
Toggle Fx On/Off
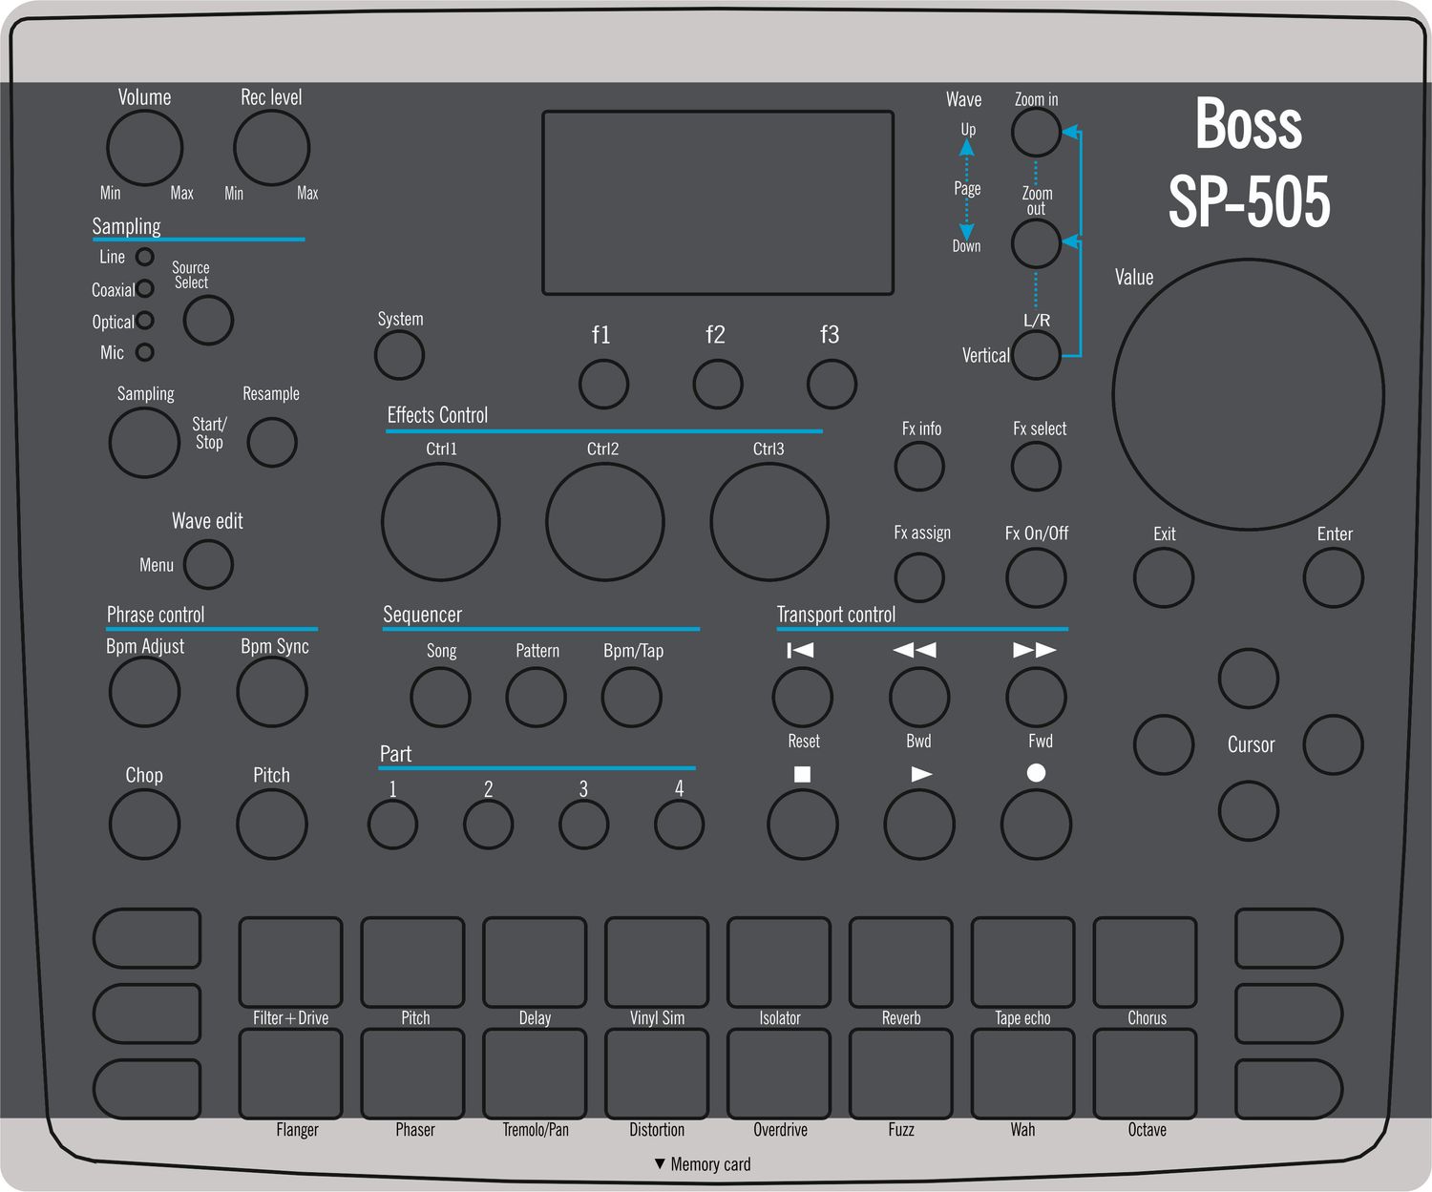(1035, 577)
